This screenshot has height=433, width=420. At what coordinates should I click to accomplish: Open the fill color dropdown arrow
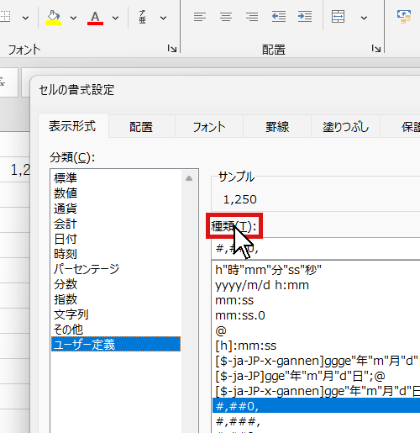73,18
